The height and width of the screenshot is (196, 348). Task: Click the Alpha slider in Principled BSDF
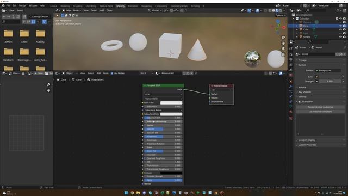point(163,180)
